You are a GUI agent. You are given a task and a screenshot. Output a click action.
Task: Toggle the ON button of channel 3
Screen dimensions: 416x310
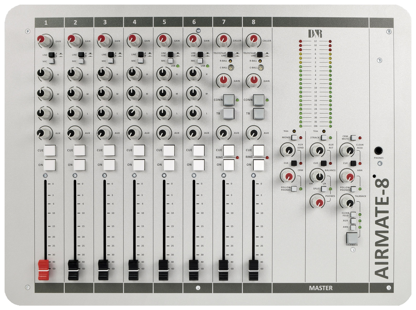pyautogui.click(x=109, y=165)
